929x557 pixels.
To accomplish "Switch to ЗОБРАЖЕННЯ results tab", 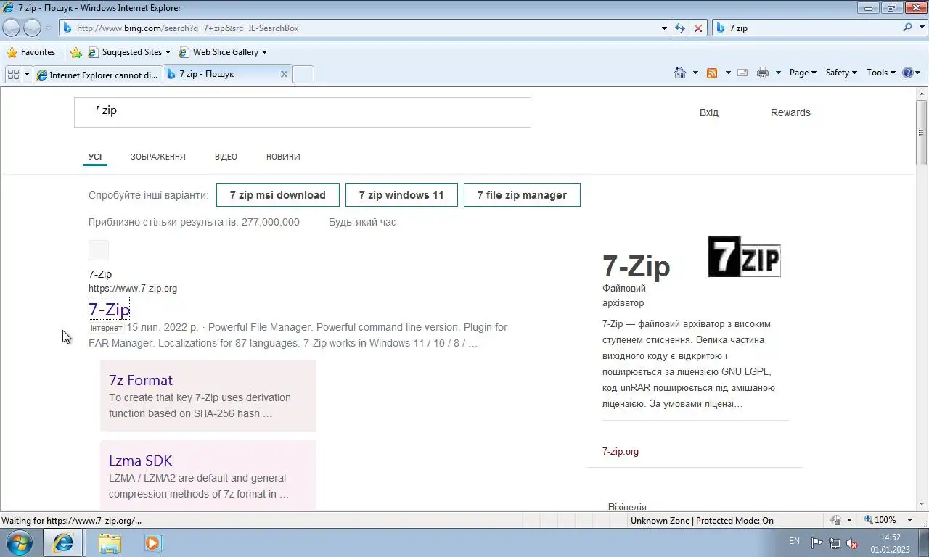I will [158, 157].
